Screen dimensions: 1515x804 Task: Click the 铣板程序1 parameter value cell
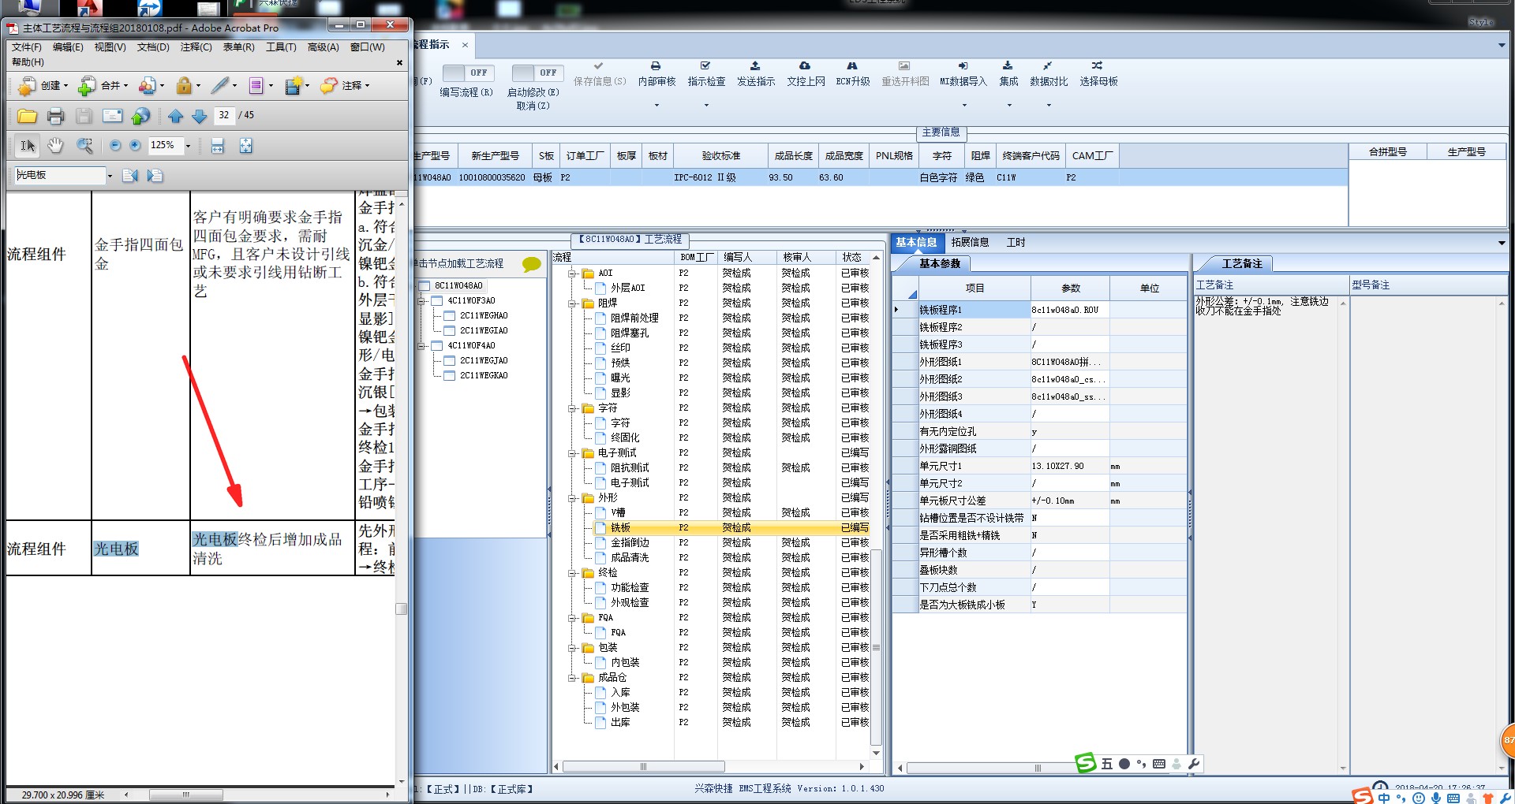pos(1069,311)
